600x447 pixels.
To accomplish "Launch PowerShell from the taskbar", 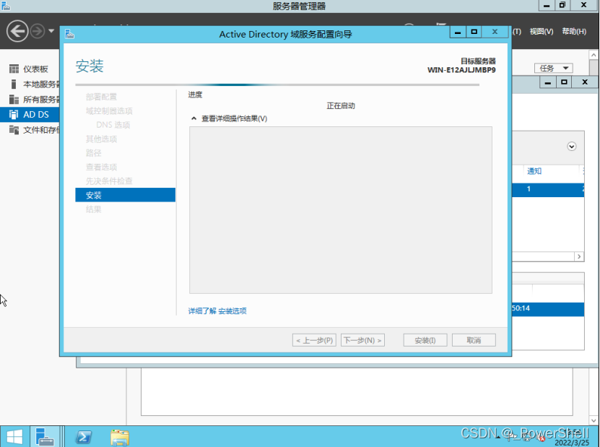I will click(x=84, y=436).
